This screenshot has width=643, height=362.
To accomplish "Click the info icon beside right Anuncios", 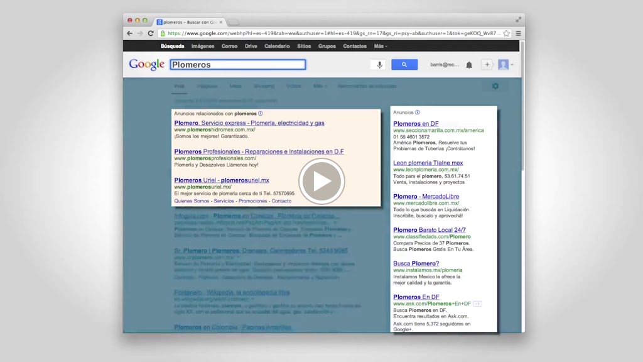I will pyautogui.click(x=418, y=112).
